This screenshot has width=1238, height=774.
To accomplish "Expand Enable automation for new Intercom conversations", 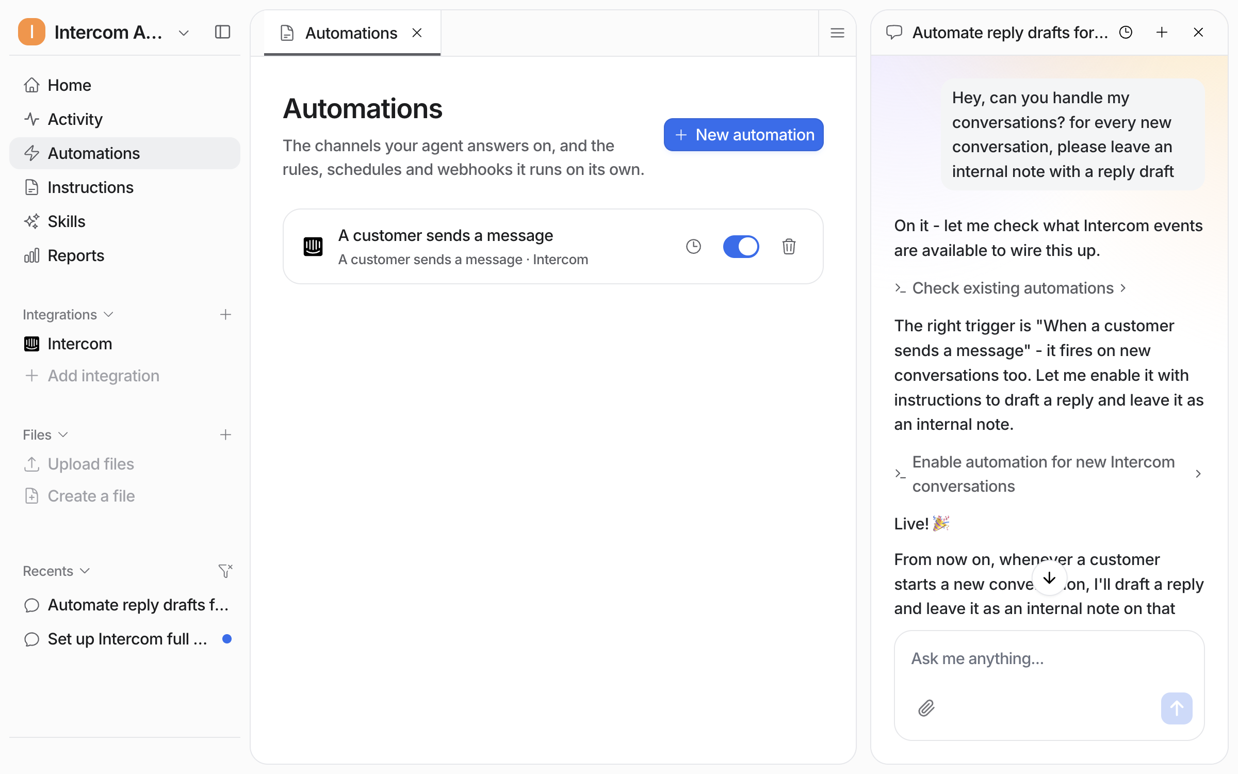I will coord(1049,474).
